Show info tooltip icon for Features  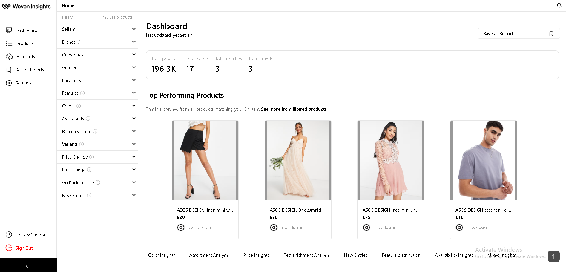(82, 93)
